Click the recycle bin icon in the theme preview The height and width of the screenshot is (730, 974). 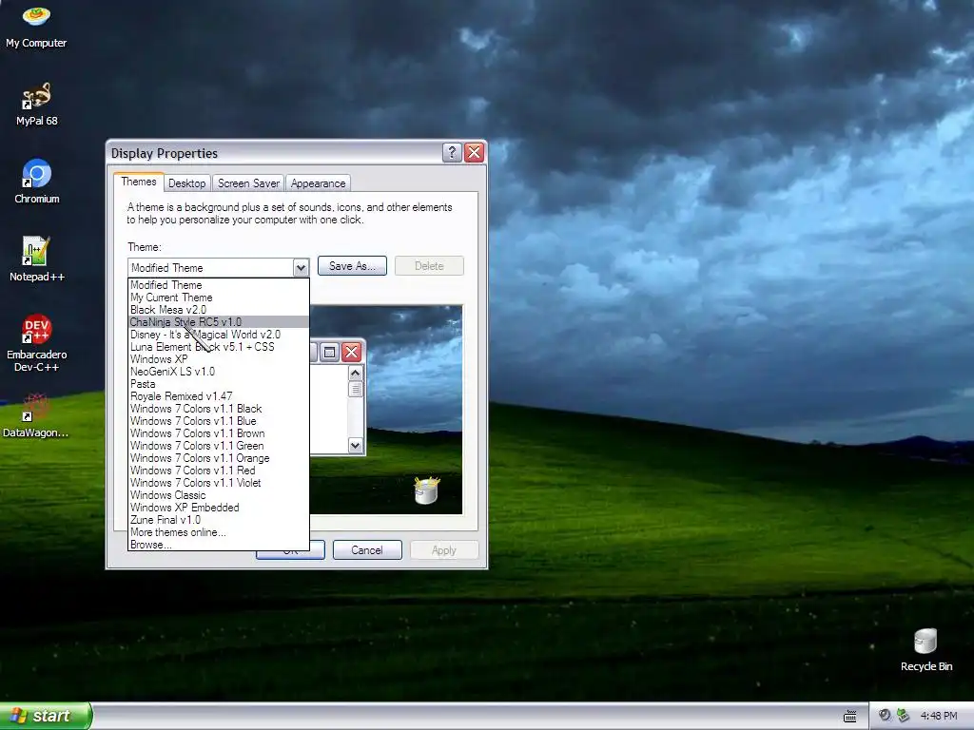427,490
